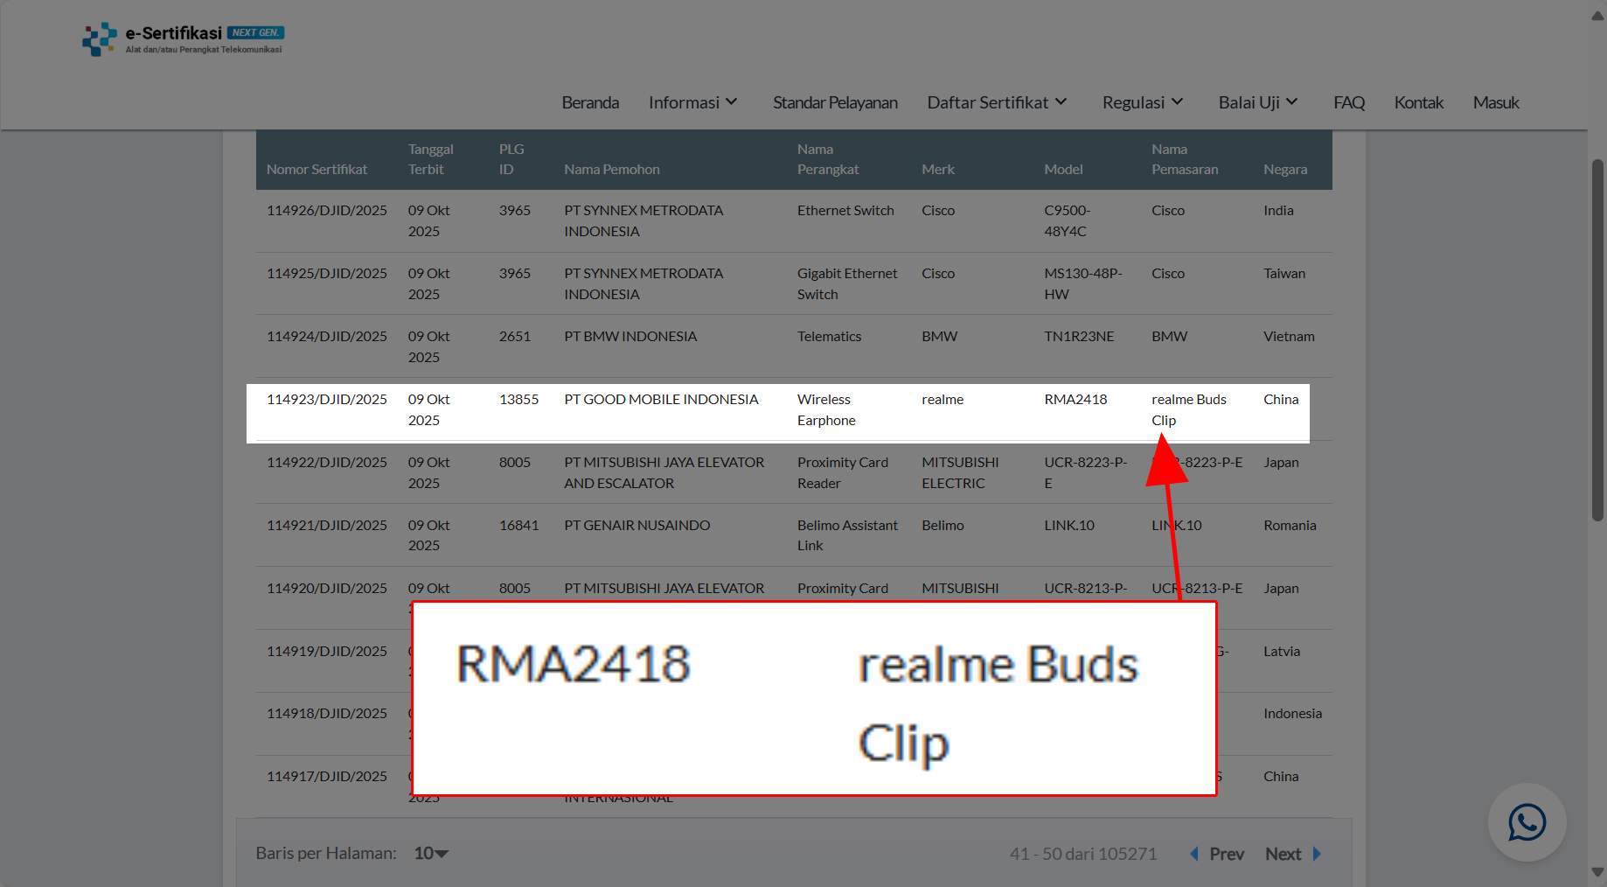Click model MS130-48P-HW cell
This screenshot has width=1607, height=887.
[x=1083, y=283]
